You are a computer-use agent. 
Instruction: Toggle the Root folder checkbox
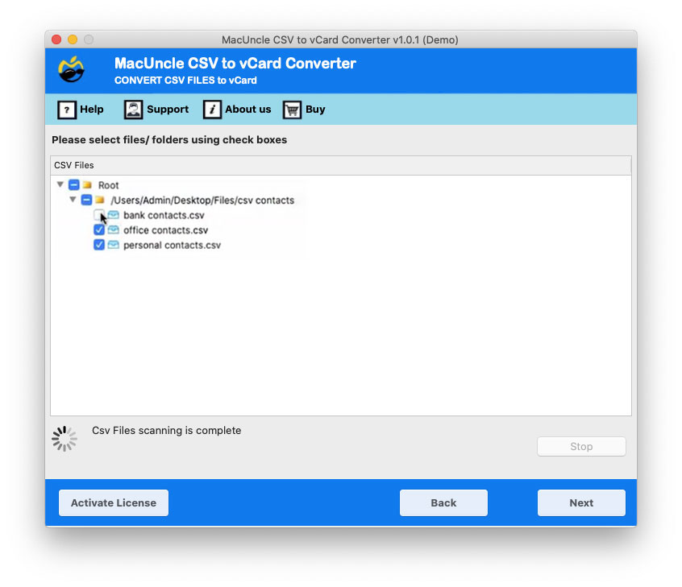pos(74,184)
